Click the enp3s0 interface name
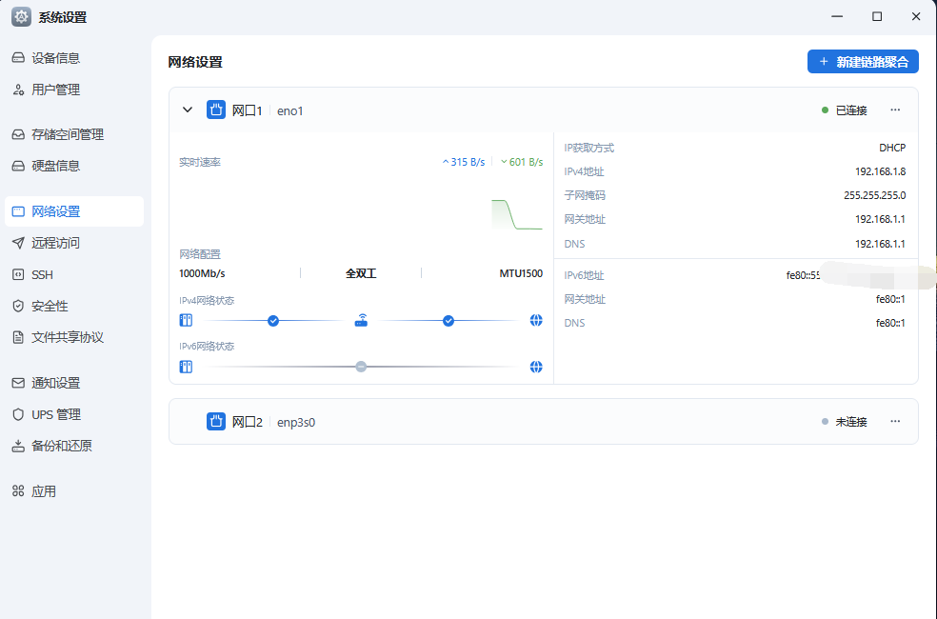The image size is (937, 619). tap(296, 422)
